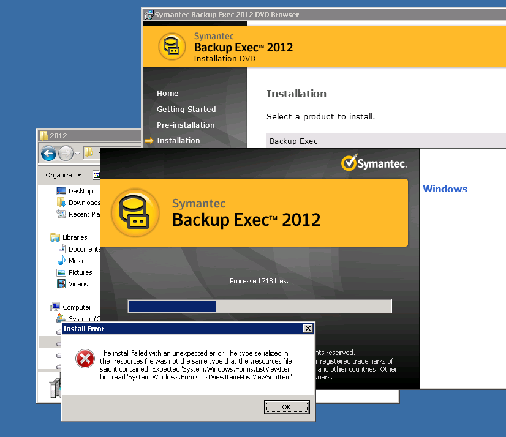Viewport: 506px width, 437px height.
Task: Select Installation in the left navigation
Action: coord(178,141)
